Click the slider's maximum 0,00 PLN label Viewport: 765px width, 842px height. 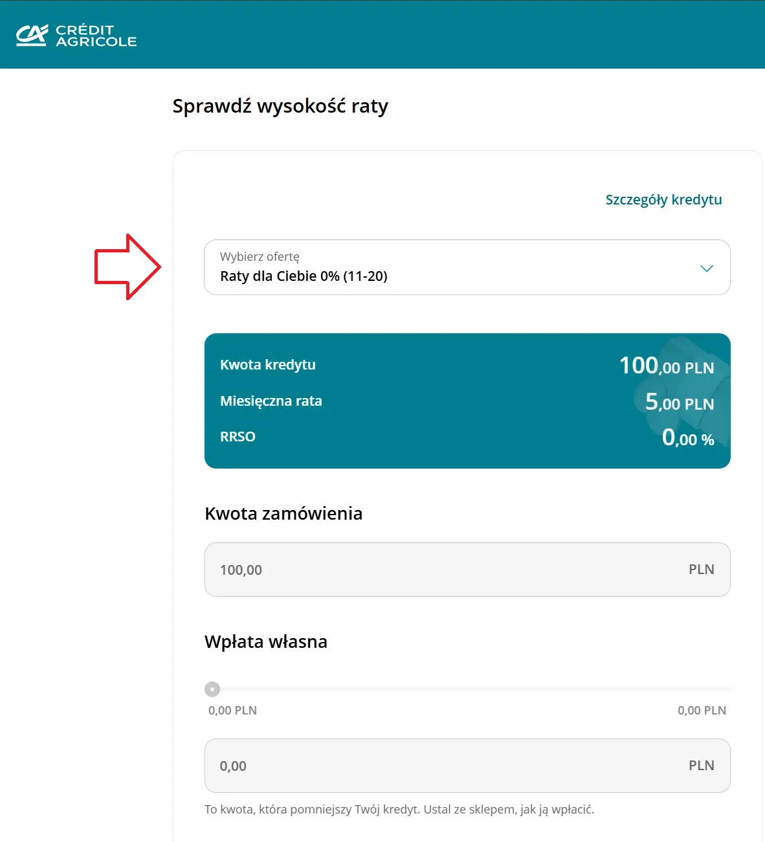[702, 711]
